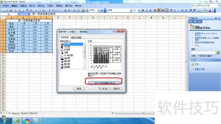Click Next step in Chart Wizard
Screen dimensions: 221x124
104,89
